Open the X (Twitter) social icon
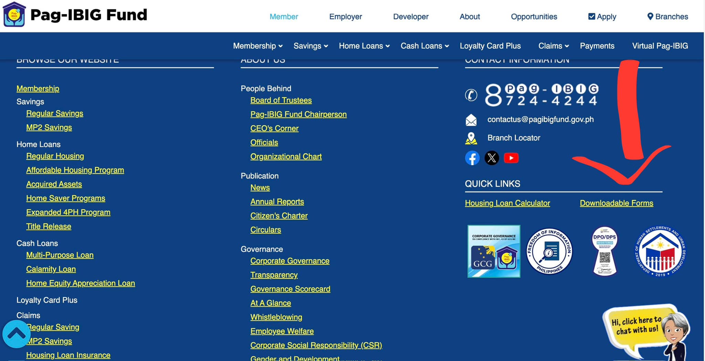705x361 pixels. (x=492, y=158)
